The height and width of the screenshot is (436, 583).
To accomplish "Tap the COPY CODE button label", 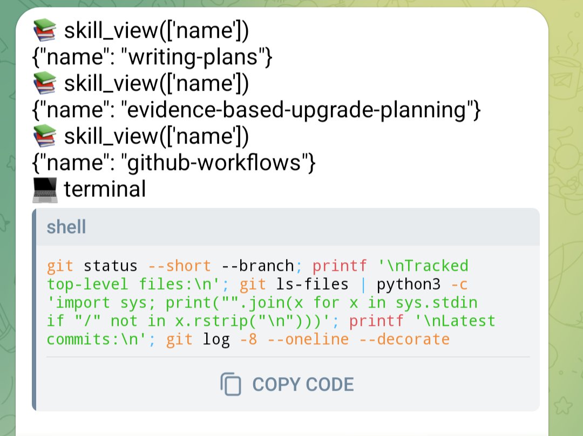I will [303, 384].
